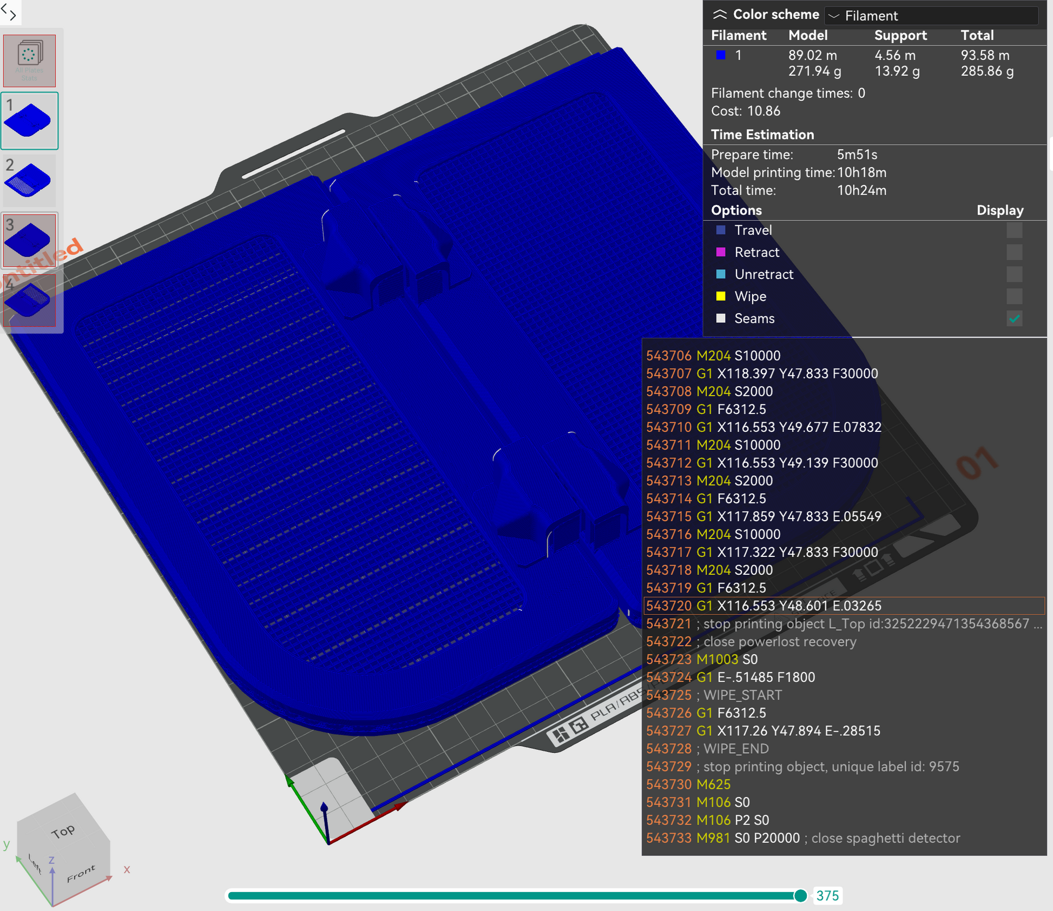Select plate 1 thumbnail
Screen dimensions: 1053x911
pos(29,121)
